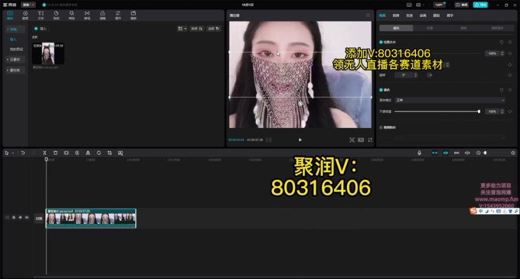This screenshot has height=279, width=520.
Task: Expand the 云素材 (cloud material) section
Action: [13, 59]
